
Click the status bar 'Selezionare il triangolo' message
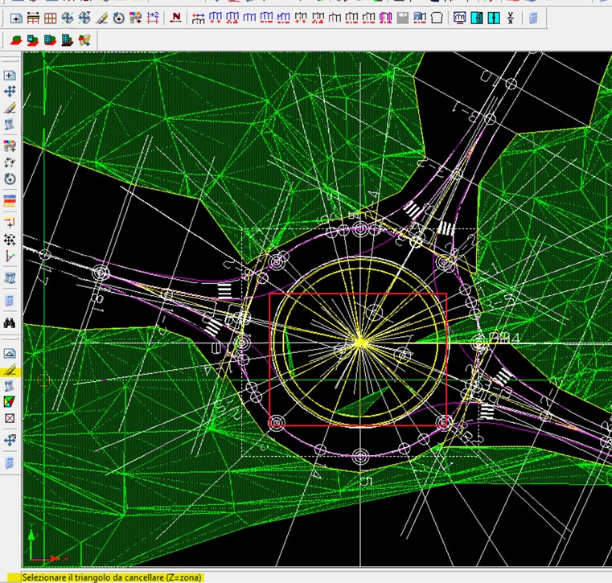[113, 577]
